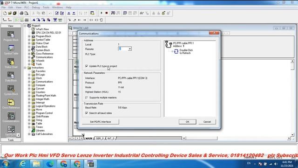The height and width of the screenshot is (168, 298).
Task: Click the Tools bar at View panel bottom
Action: click(x=11, y=140)
